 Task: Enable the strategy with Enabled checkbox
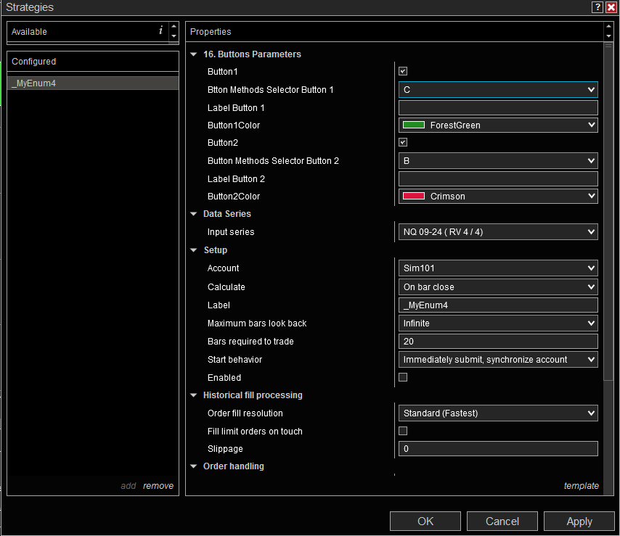(403, 377)
